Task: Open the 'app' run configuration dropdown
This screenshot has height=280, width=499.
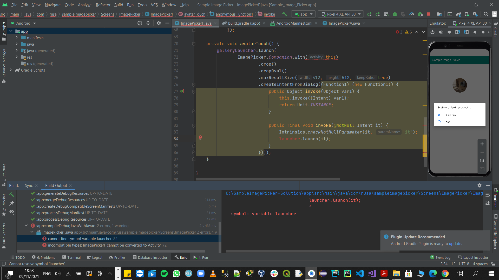Action: [x=303, y=14]
